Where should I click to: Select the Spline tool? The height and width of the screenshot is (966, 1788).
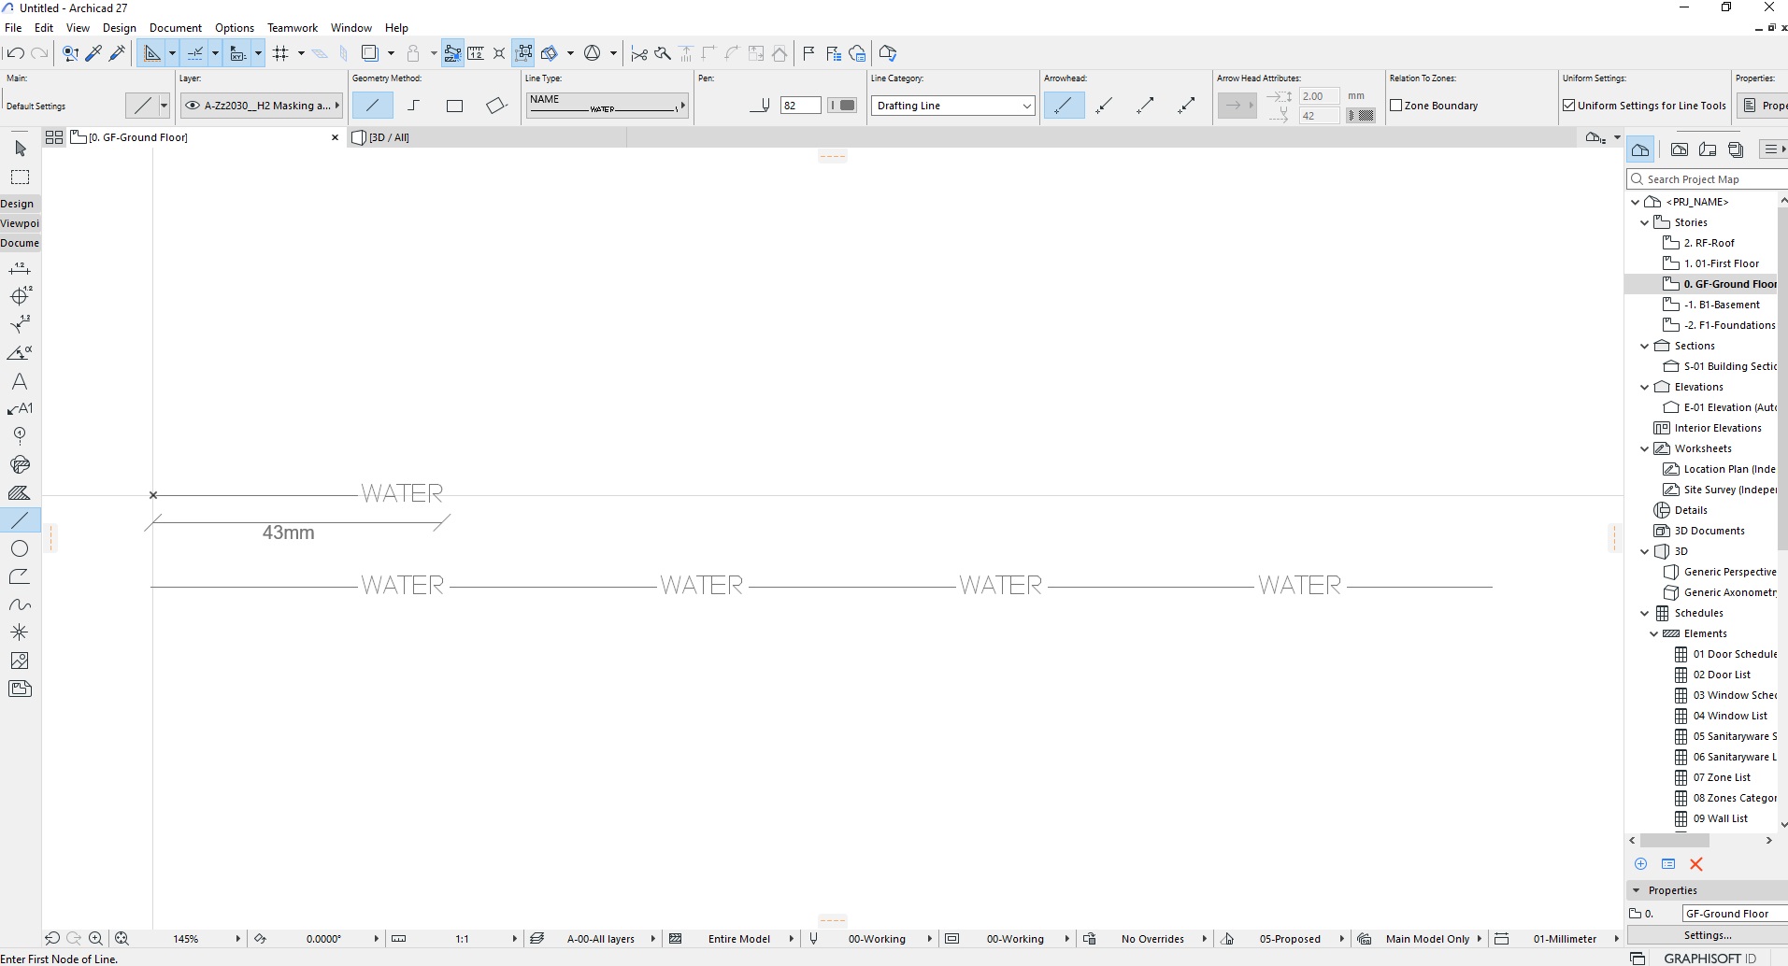click(x=20, y=604)
